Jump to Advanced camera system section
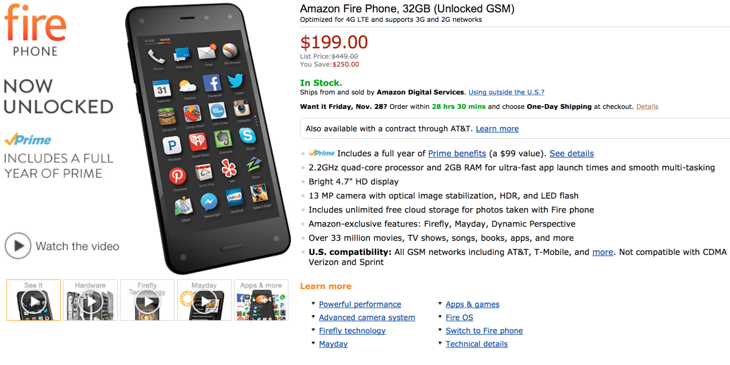 tap(367, 318)
